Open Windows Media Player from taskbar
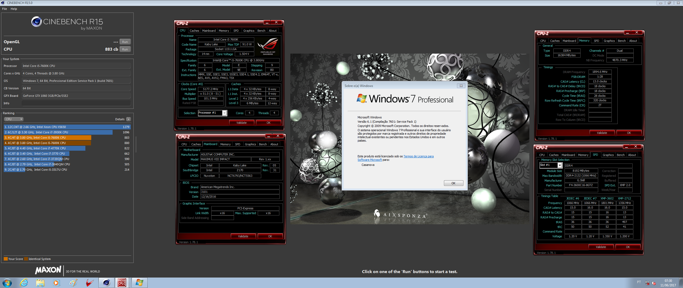 (56, 283)
